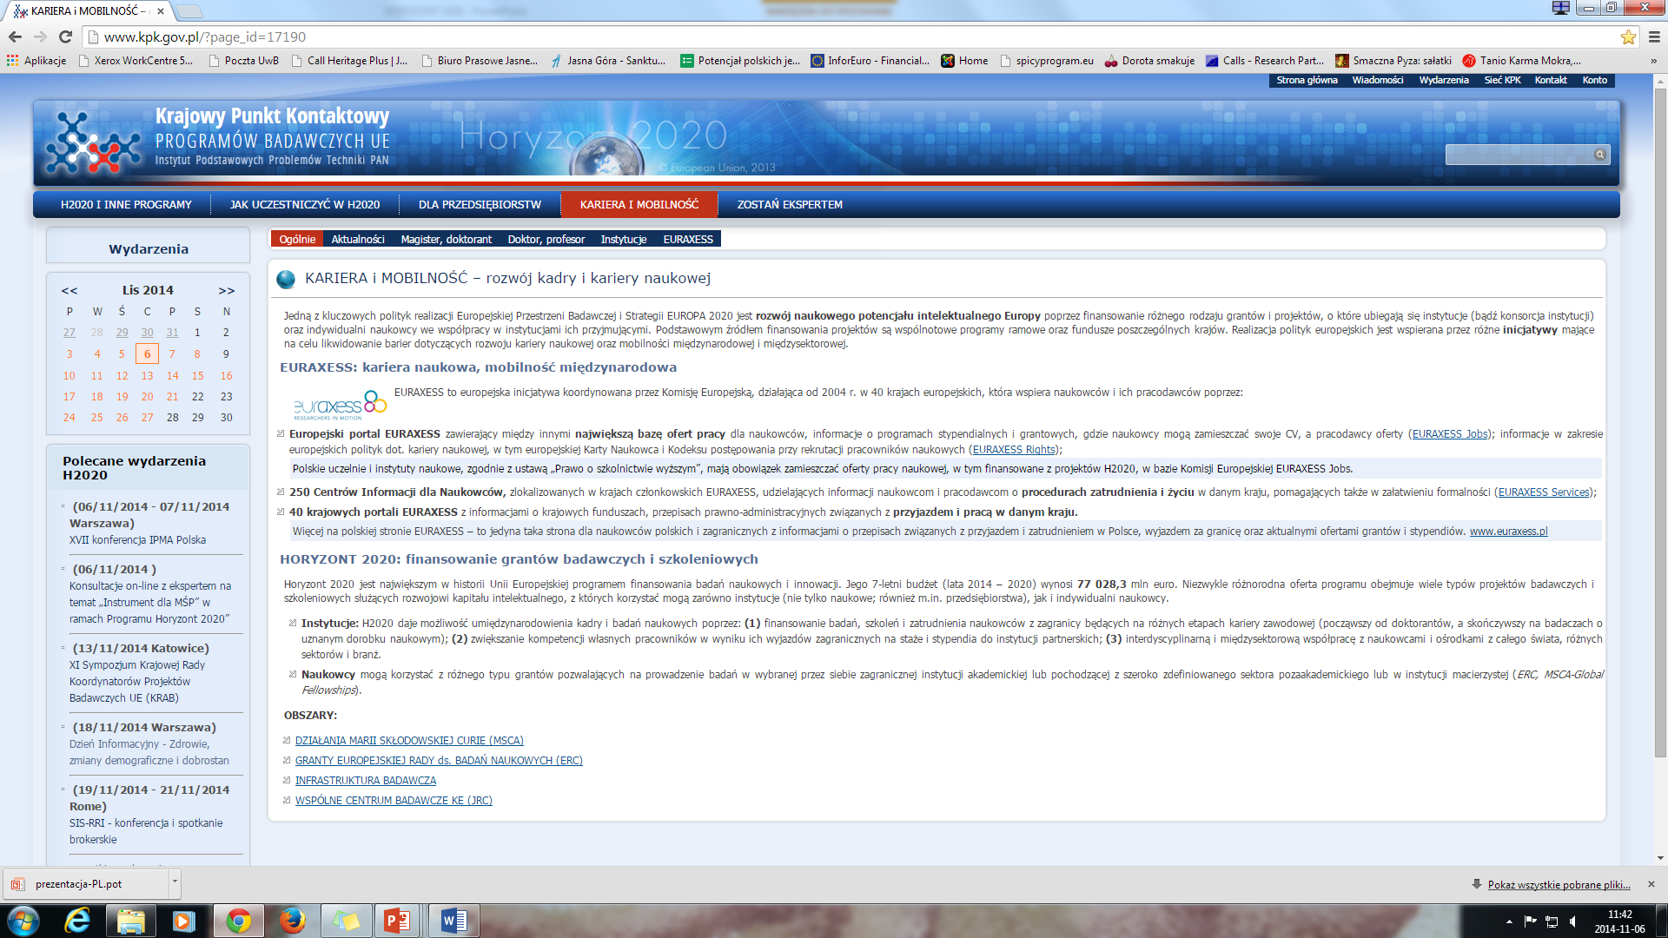Viewport: 1668px width, 938px height.
Task: Switch to Magister, doktorant sub-tab
Action: (446, 240)
